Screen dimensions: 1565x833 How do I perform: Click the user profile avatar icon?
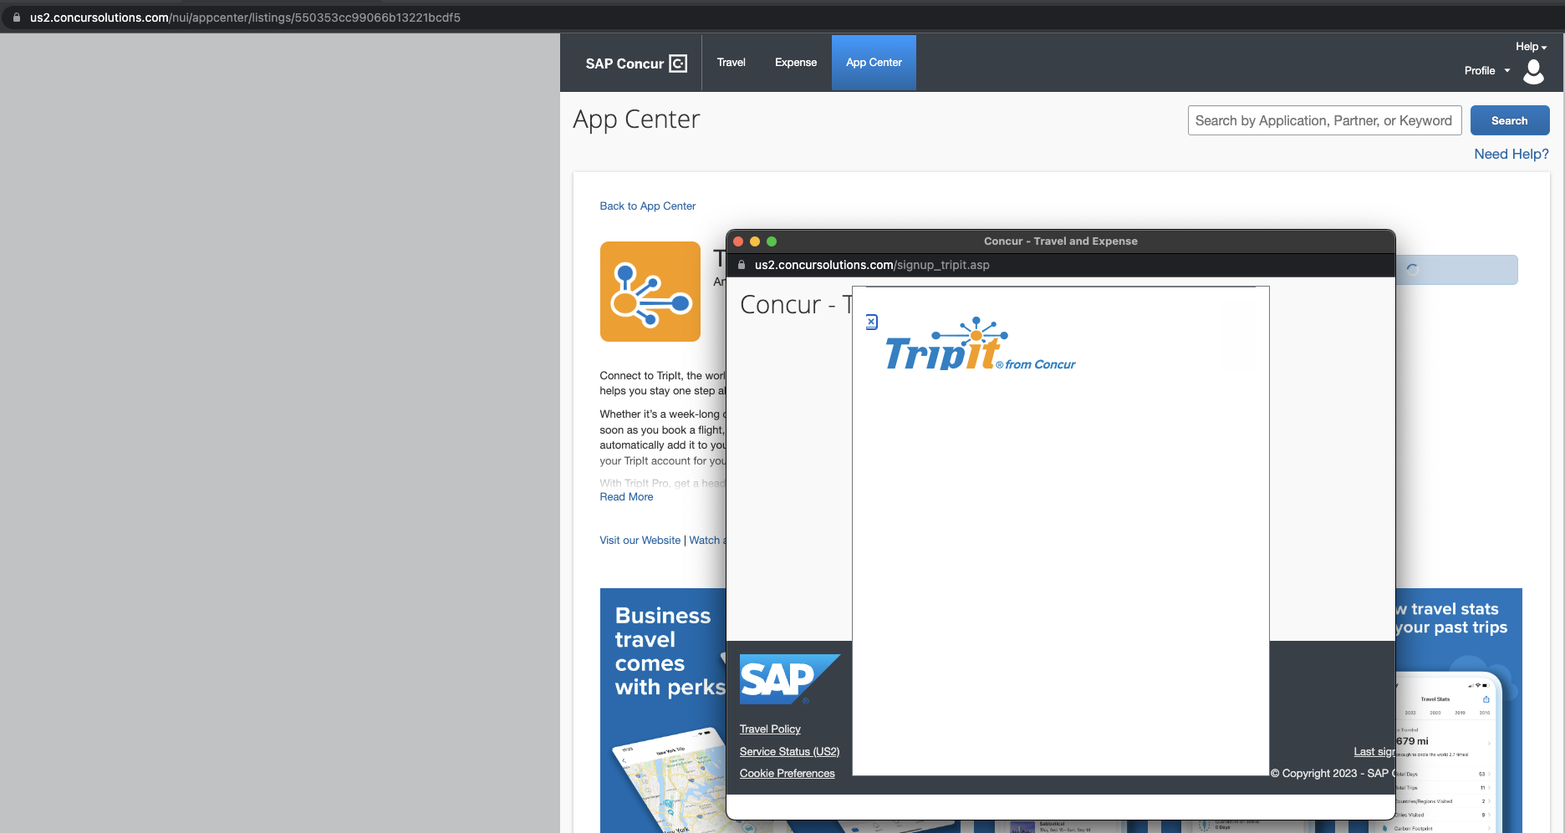point(1534,72)
